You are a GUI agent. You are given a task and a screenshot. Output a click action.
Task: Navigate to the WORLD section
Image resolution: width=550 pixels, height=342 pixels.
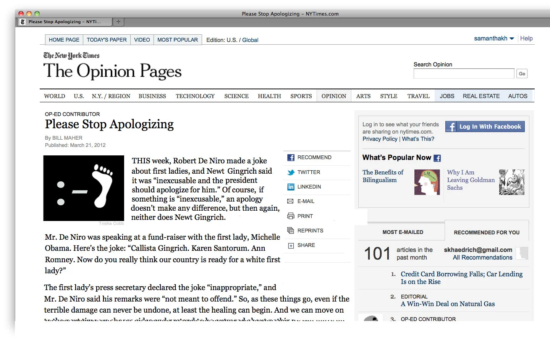55,96
